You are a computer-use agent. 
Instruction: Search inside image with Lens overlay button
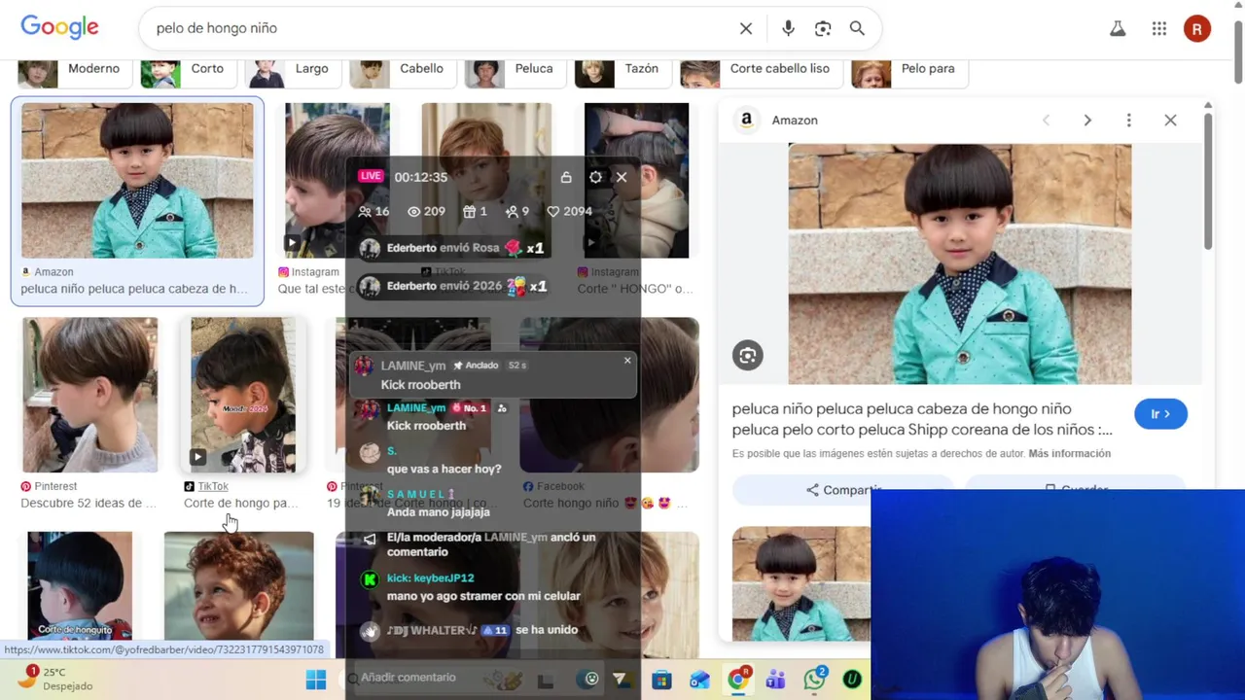click(x=747, y=356)
